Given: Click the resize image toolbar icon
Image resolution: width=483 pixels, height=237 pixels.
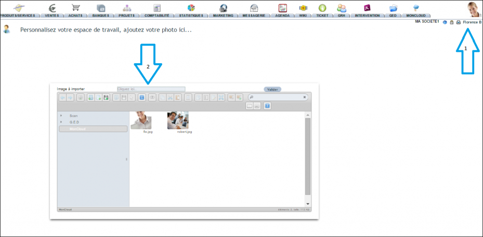Looking at the screenshot, I should tap(221, 97).
